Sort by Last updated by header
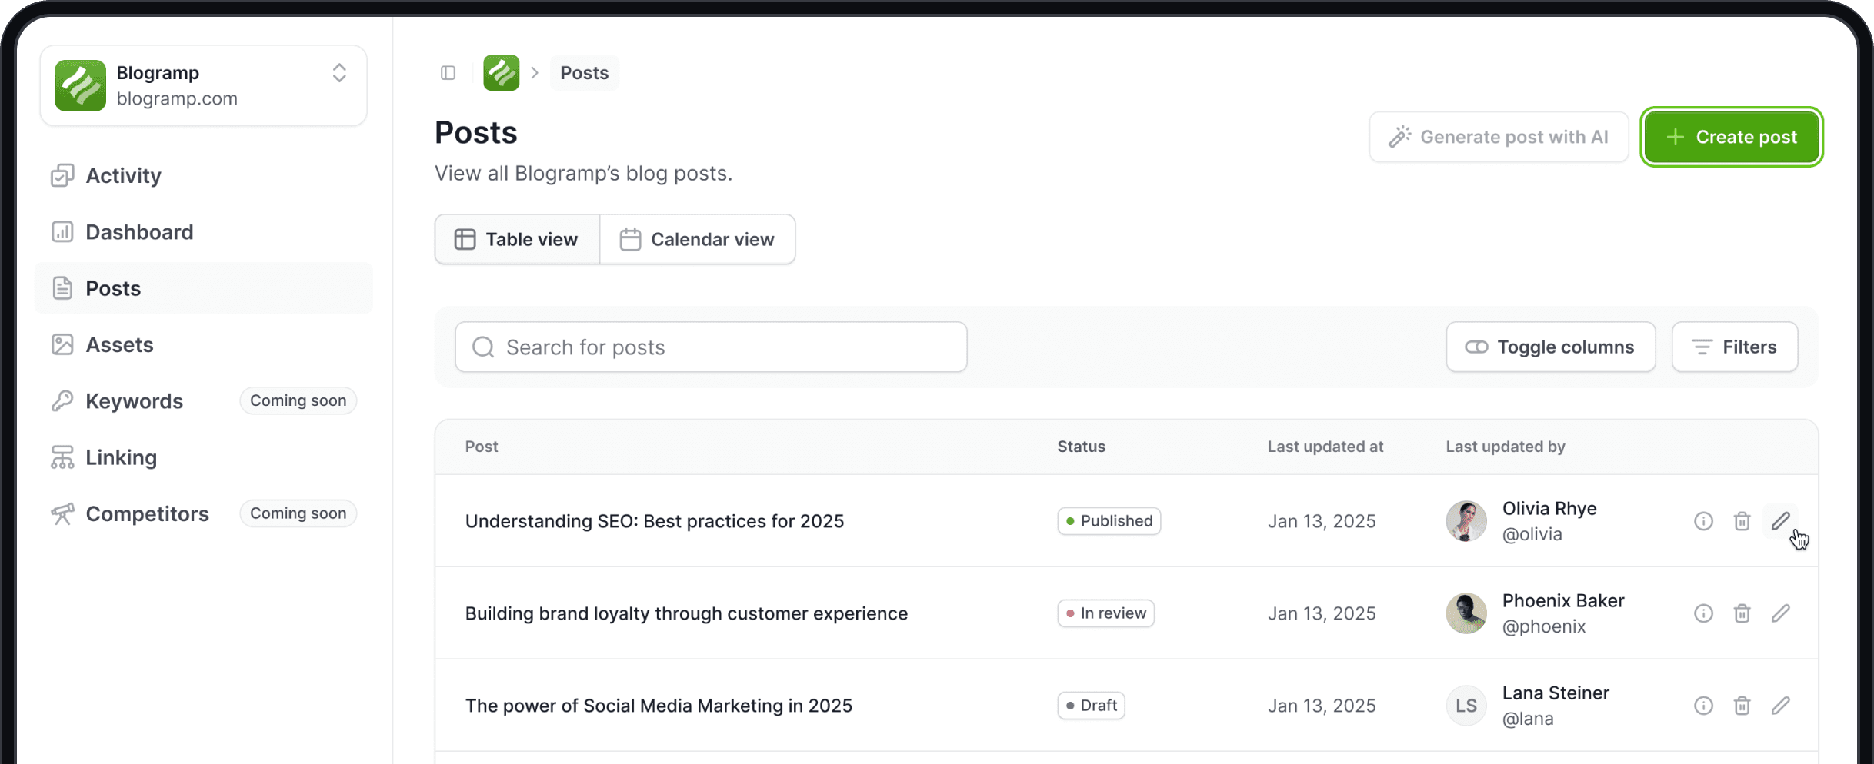The height and width of the screenshot is (764, 1874). click(x=1506, y=447)
